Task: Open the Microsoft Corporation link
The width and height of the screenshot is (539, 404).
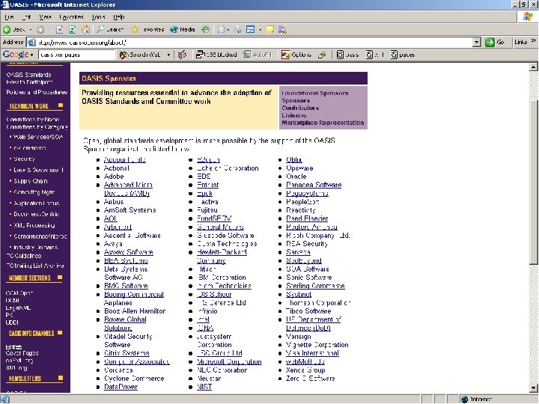Action: click(229, 362)
